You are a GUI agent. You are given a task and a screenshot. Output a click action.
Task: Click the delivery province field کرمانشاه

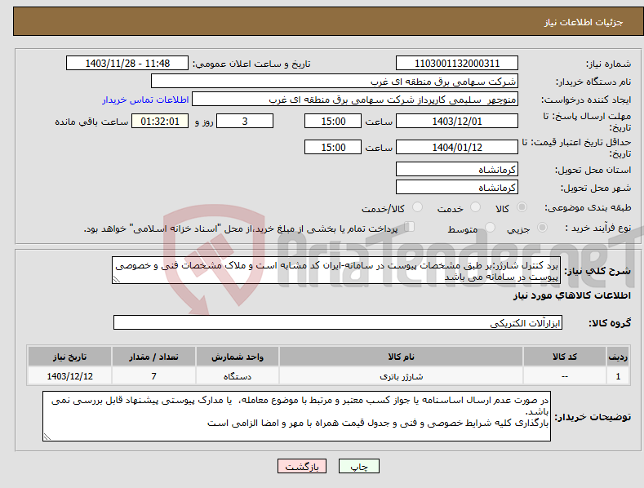457,169
